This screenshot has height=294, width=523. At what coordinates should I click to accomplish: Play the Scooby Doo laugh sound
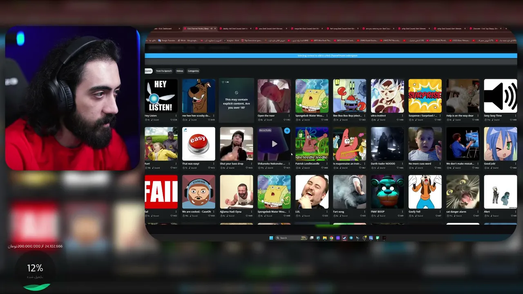pyautogui.click(x=199, y=96)
